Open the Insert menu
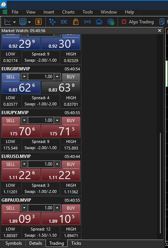Viewport: 168px width, 248px height. tap(49, 12)
